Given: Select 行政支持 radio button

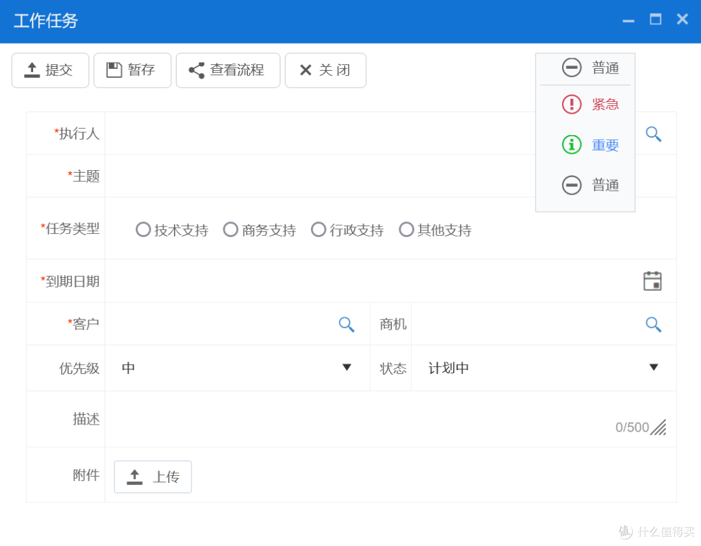Looking at the screenshot, I should pos(318,230).
